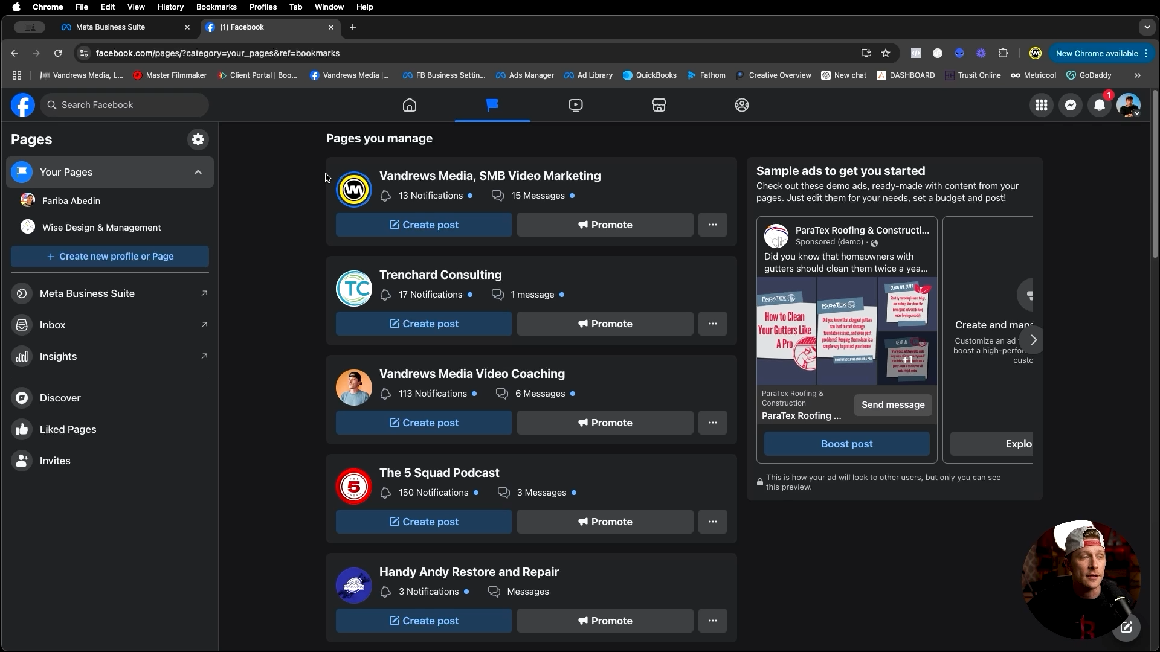Open the Messenger icon
Image resolution: width=1160 pixels, height=652 pixels.
point(1071,105)
